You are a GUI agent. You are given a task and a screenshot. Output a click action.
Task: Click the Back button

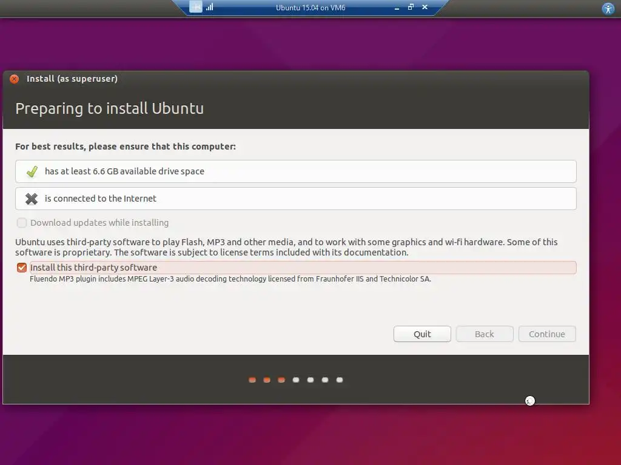point(485,334)
